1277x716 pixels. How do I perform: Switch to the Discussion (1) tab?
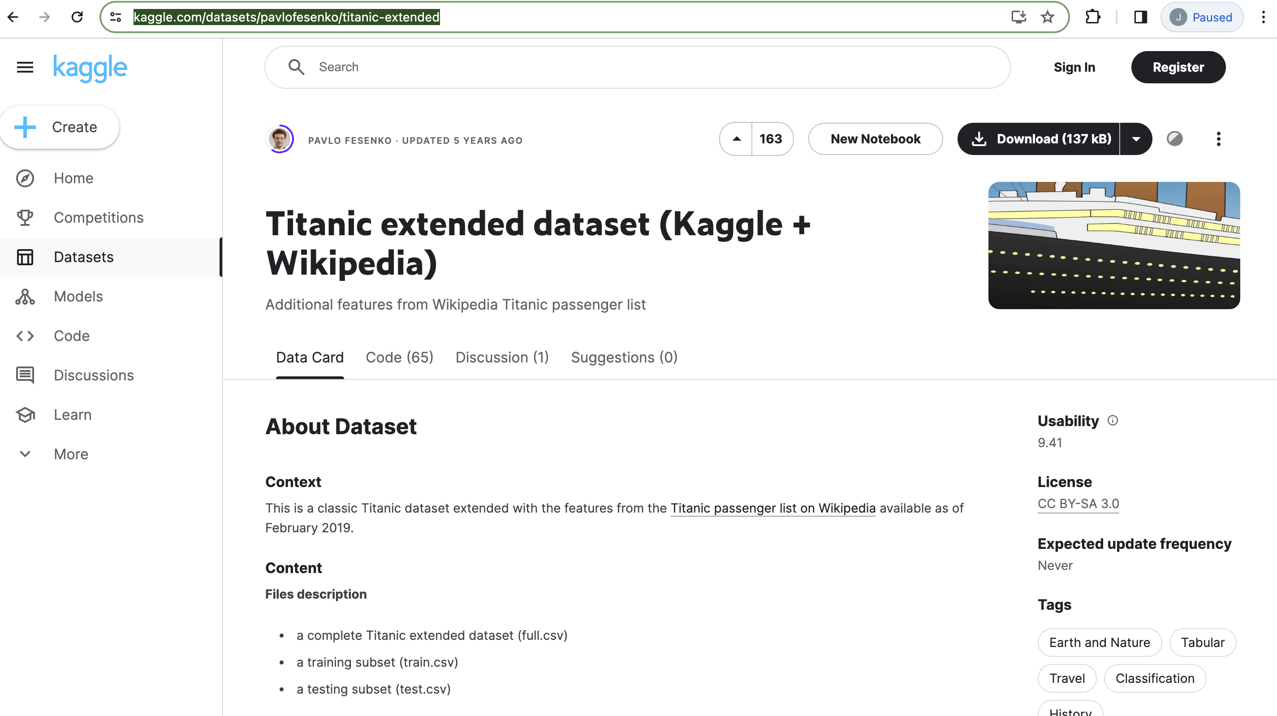coord(502,358)
